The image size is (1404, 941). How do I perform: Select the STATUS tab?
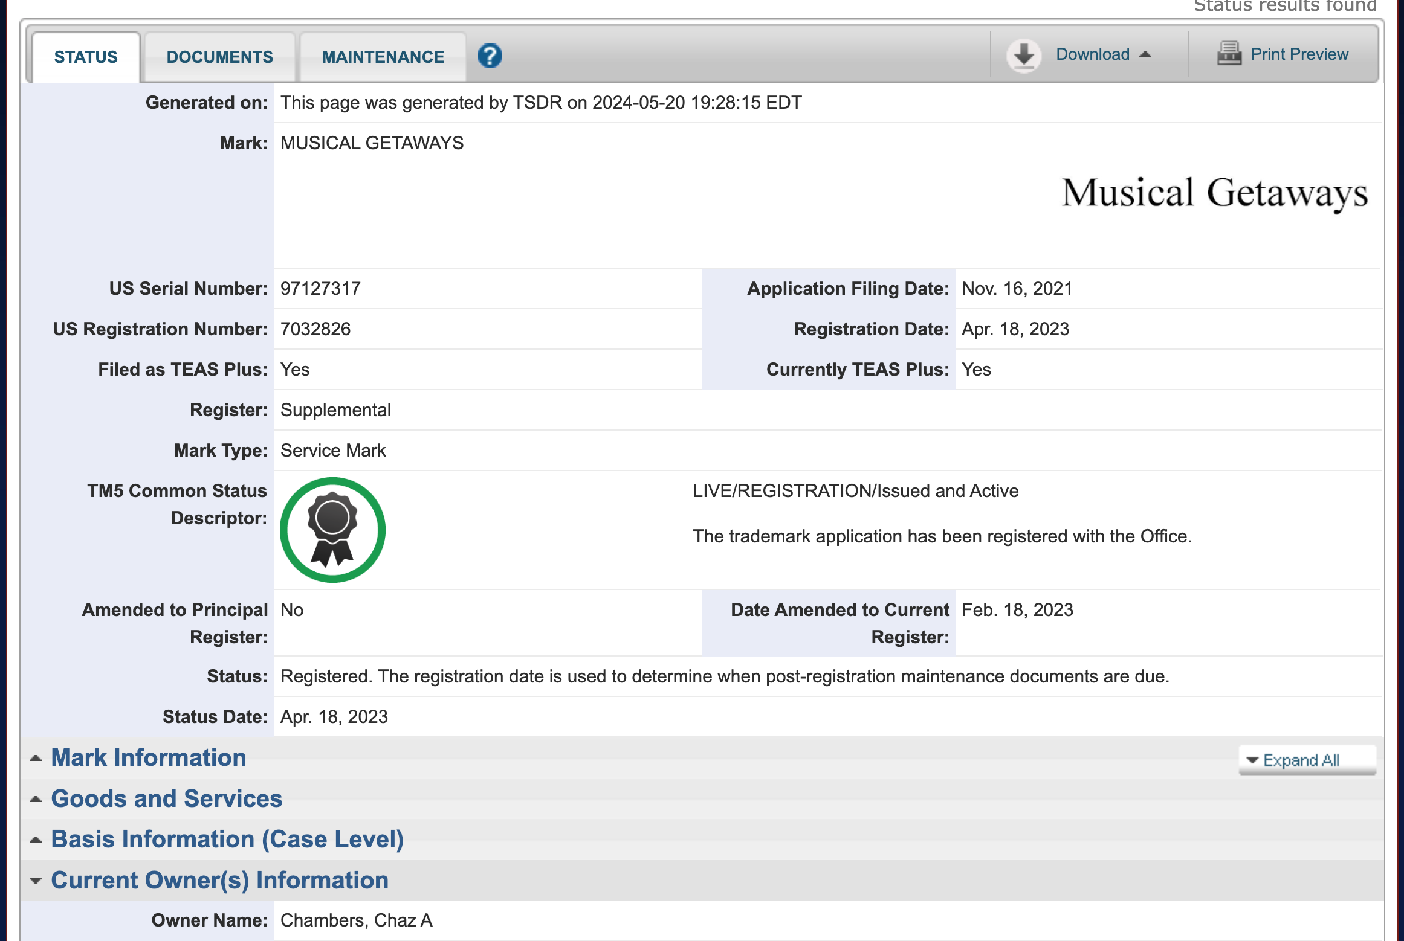tap(86, 56)
